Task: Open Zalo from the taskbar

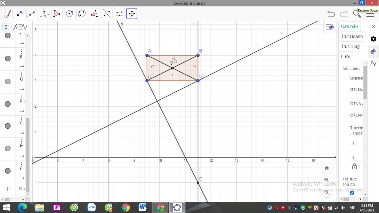Action: pos(92,207)
